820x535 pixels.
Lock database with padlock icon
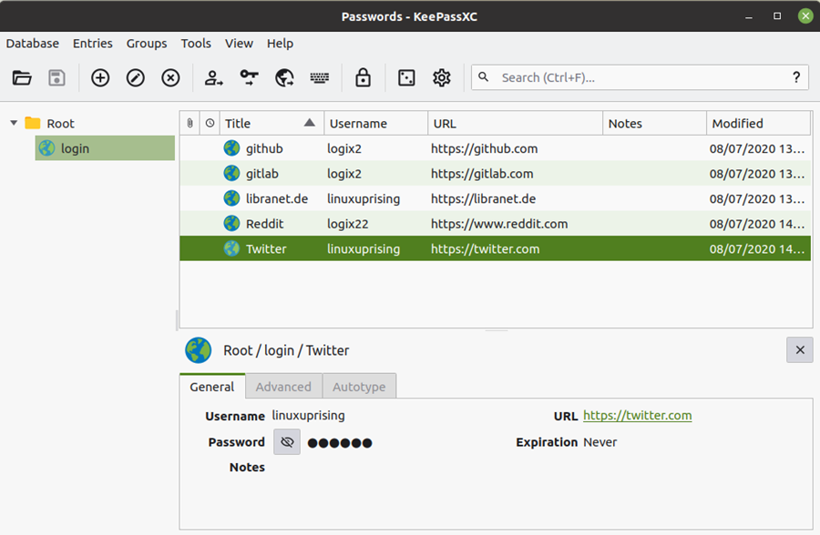point(363,78)
